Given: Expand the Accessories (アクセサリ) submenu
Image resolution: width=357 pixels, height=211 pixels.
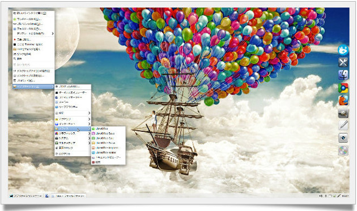Looking at the screenshot, I should click(73, 119).
